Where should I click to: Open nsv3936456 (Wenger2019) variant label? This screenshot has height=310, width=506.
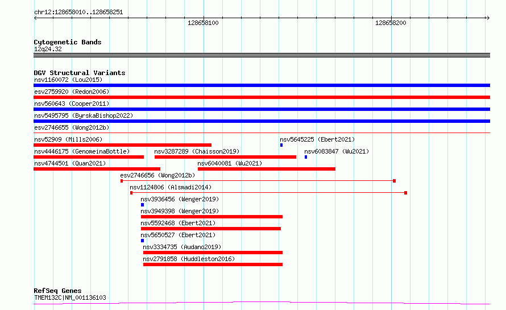180,199
